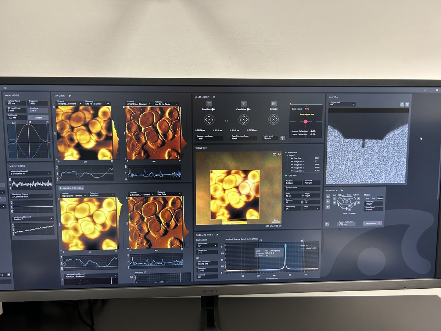Click the Averages field in Thermal Tune
441x331 pixels.
point(207,276)
